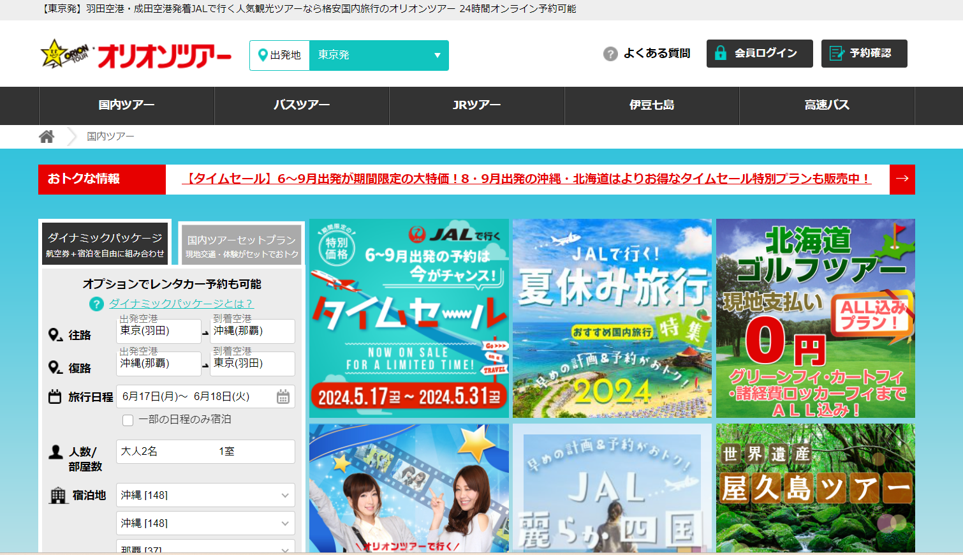This screenshot has width=963, height=555.
Task: Open the 高速バス menu
Action: 827,105
